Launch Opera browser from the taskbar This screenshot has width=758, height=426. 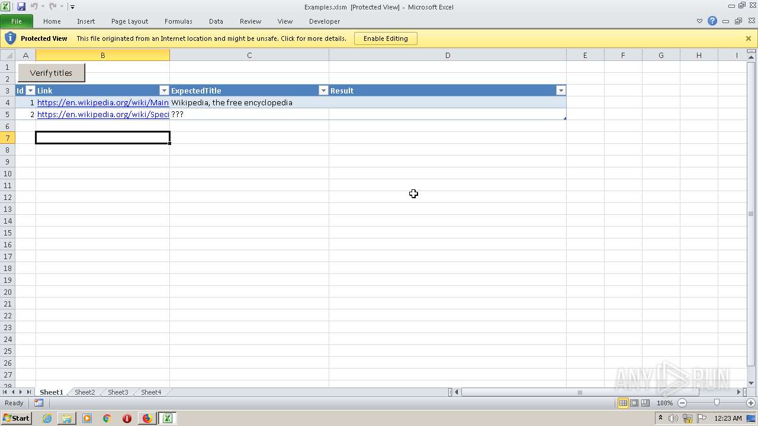click(127, 418)
